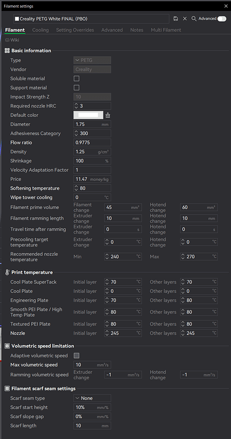Switch to the Filament tab
Image resolution: width=231 pixels, height=439 pixels.
point(15,30)
